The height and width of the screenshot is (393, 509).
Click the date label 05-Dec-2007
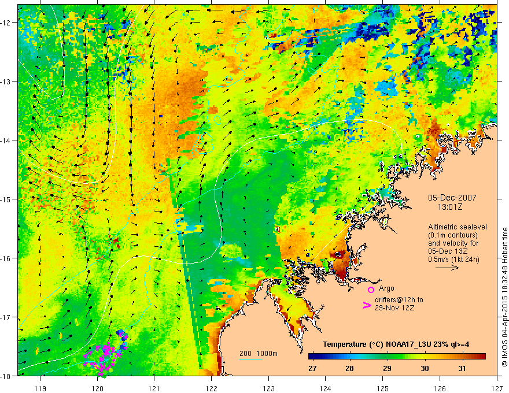[x=452, y=198]
